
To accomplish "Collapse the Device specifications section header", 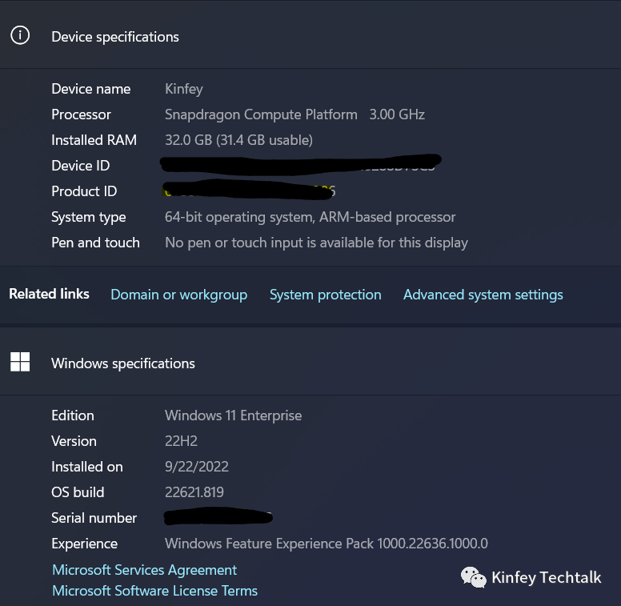I will point(310,36).
